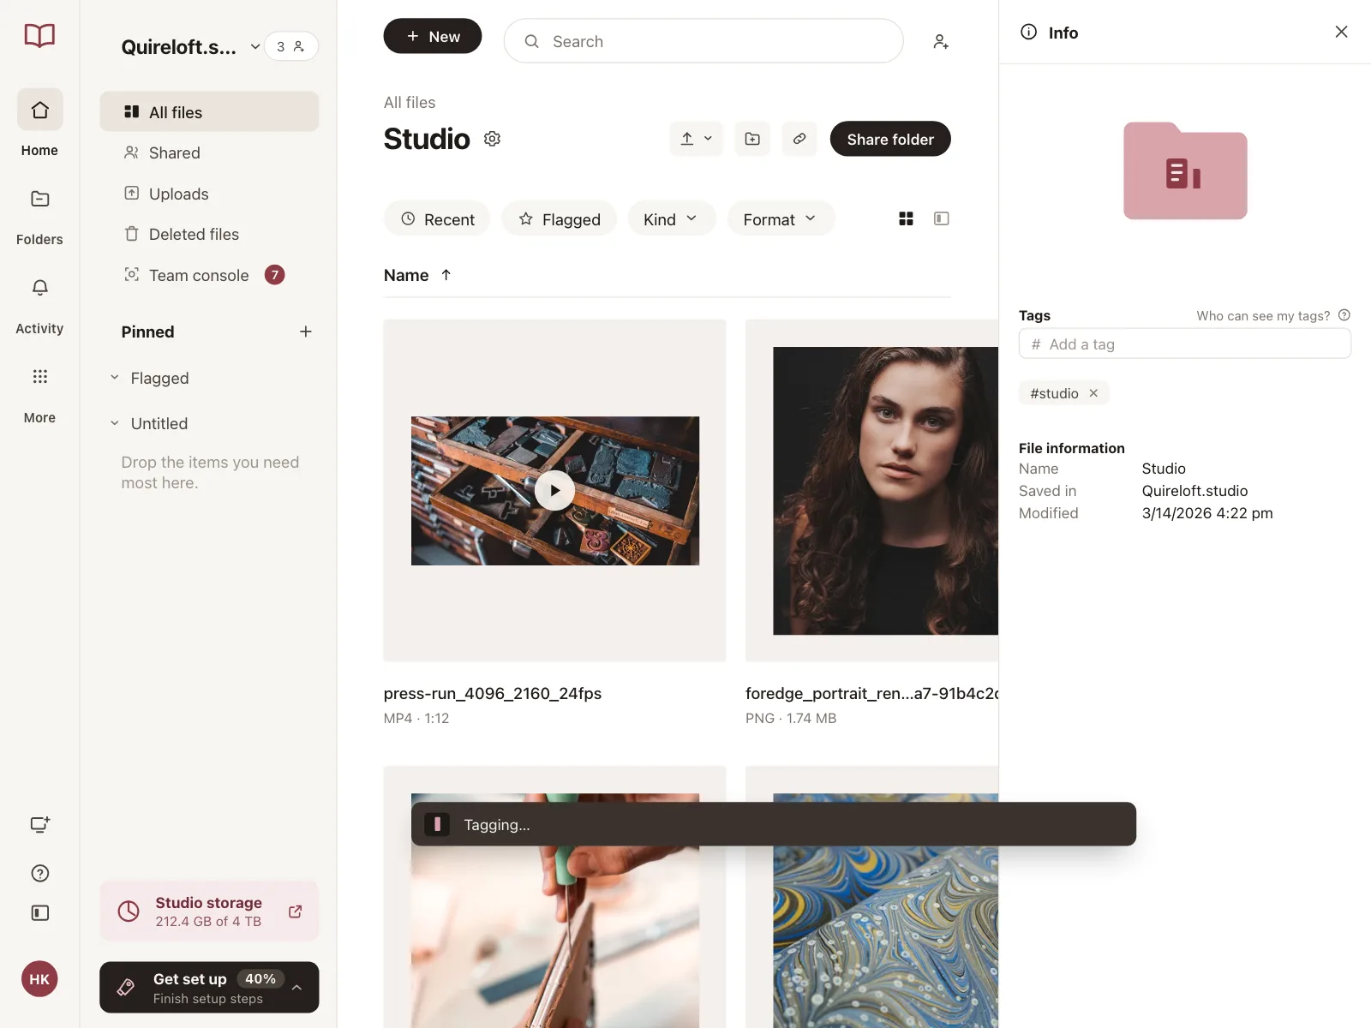This screenshot has height=1028, width=1371.
Task: Click the 40% setup progress badge
Action: (260, 978)
